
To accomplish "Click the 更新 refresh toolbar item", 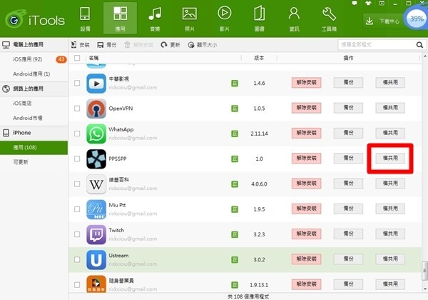I will pyautogui.click(x=170, y=45).
